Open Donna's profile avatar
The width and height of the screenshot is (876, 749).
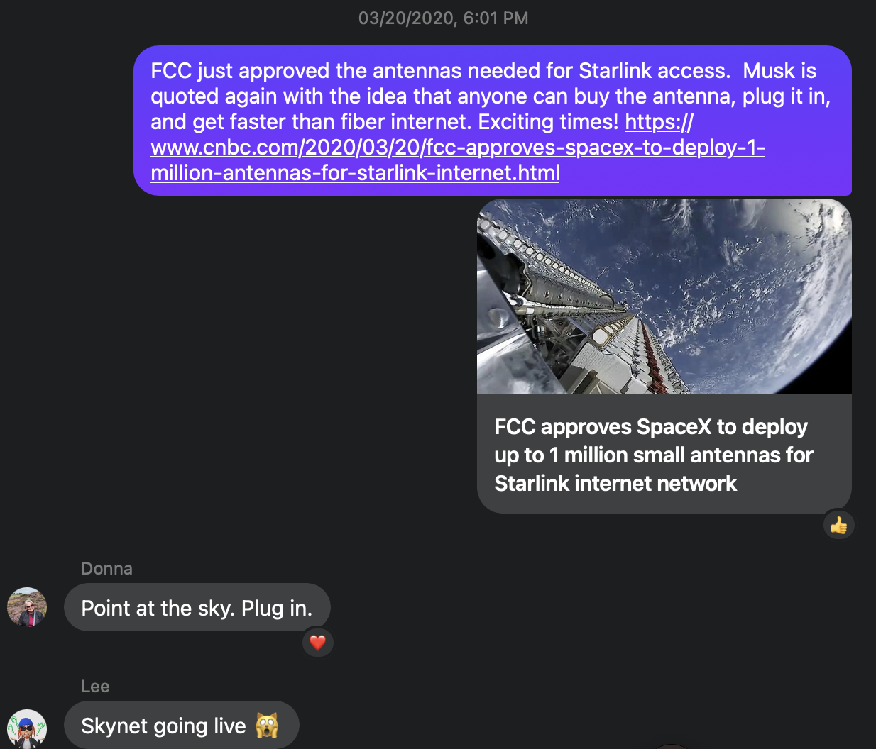point(27,607)
